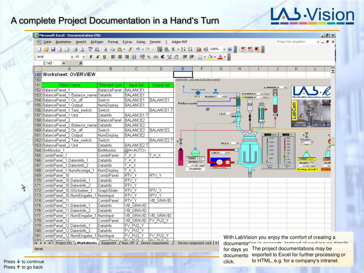Image resolution: width=364 pixels, height=273 pixels.
Task: Open the Borders style dropdown arrow
Action: pyautogui.click(x=205, y=57)
